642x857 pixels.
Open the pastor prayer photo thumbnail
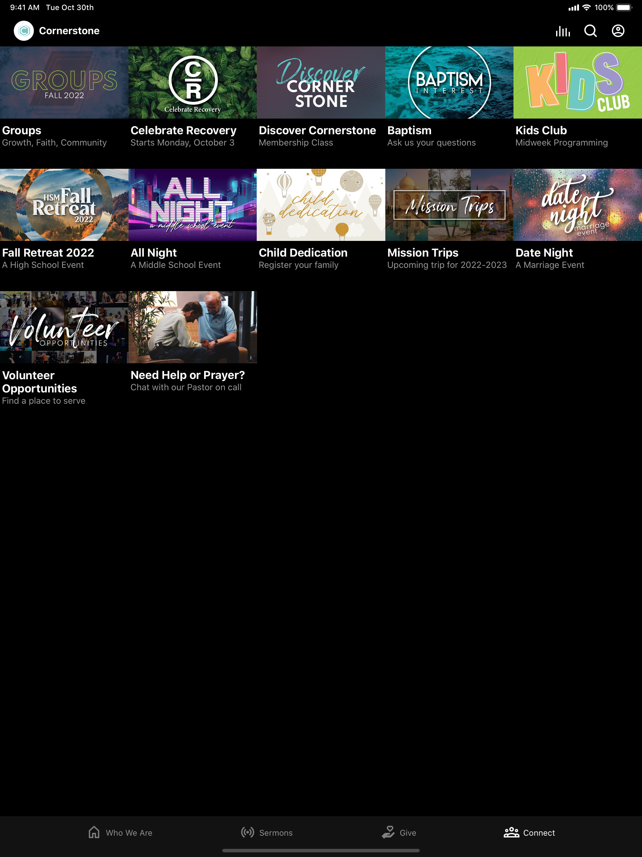192,327
